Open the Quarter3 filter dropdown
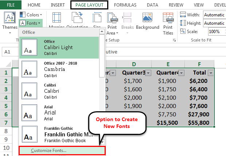226x156 pixels. click(x=148, y=73)
